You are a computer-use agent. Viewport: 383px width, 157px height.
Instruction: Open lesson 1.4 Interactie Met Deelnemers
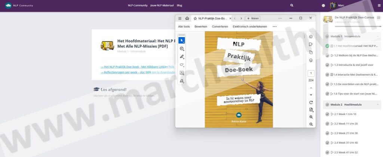pyautogui.click(x=352, y=75)
